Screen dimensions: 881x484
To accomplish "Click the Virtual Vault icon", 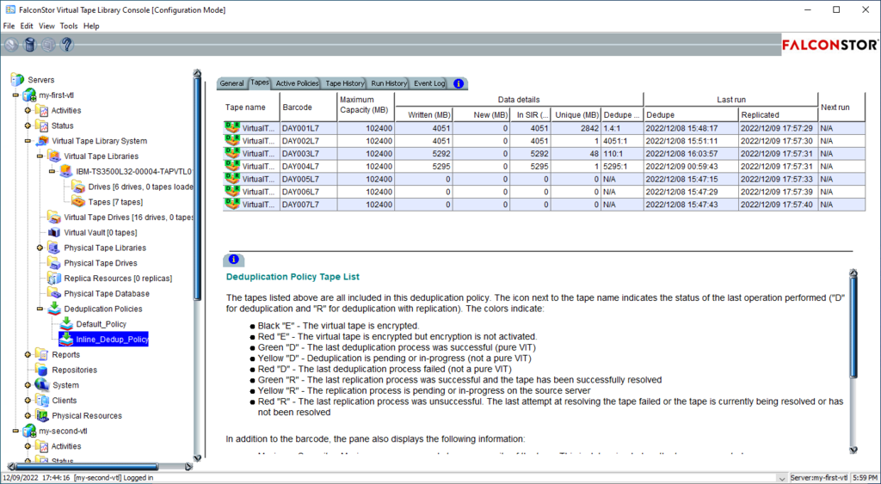I will point(54,232).
